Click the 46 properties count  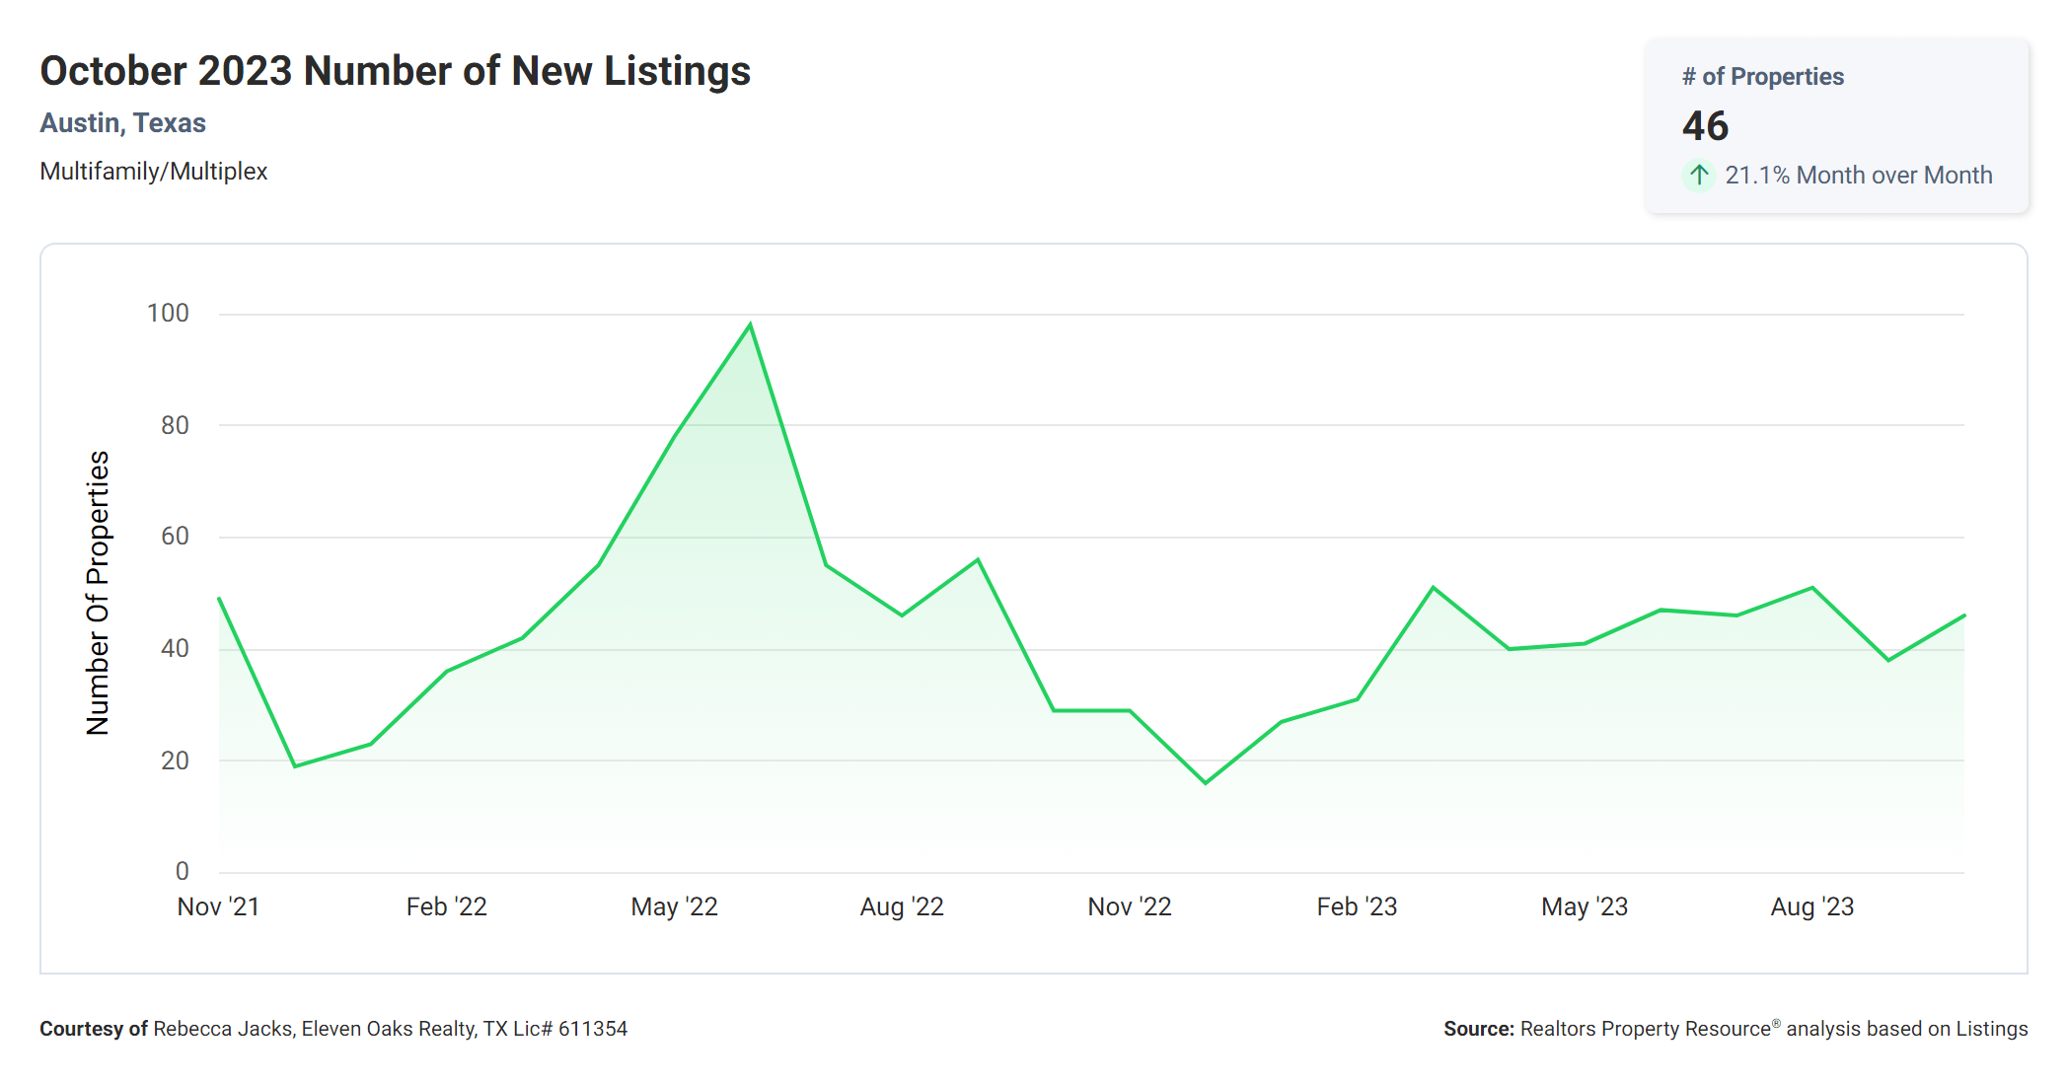(1705, 126)
